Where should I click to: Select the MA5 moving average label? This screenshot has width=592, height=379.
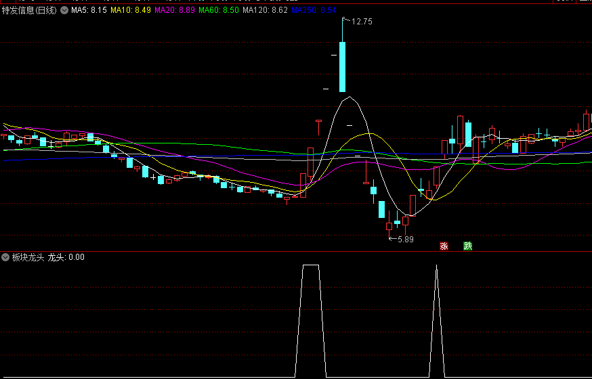pos(89,11)
